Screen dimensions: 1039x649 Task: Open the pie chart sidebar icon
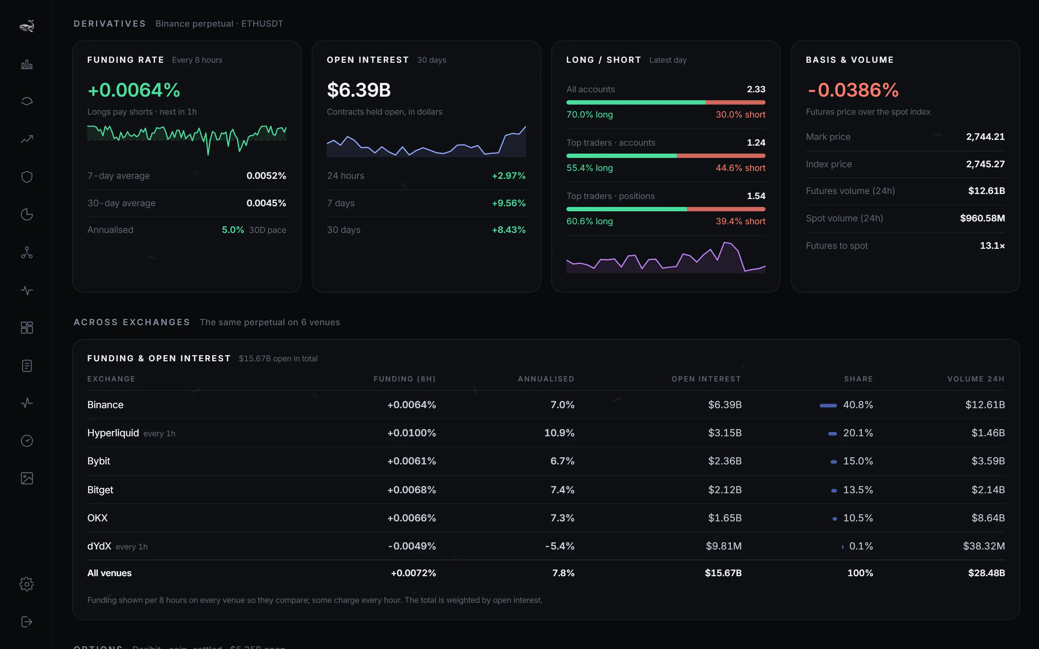(27, 215)
